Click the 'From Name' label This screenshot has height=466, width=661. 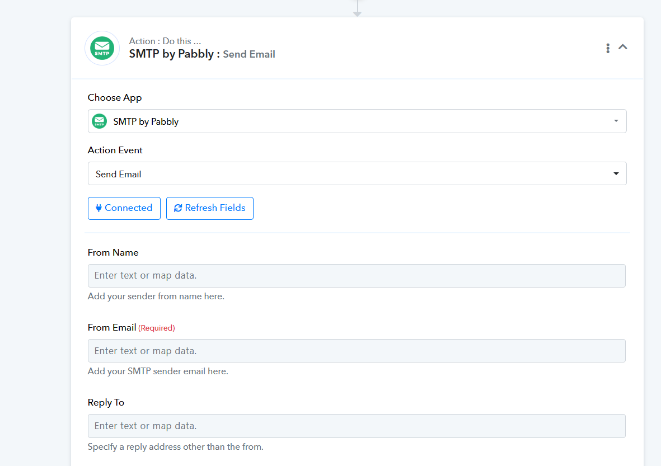(x=113, y=252)
